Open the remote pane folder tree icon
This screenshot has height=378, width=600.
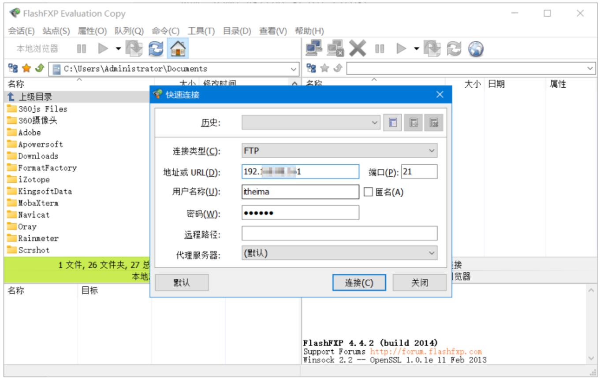click(311, 68)
